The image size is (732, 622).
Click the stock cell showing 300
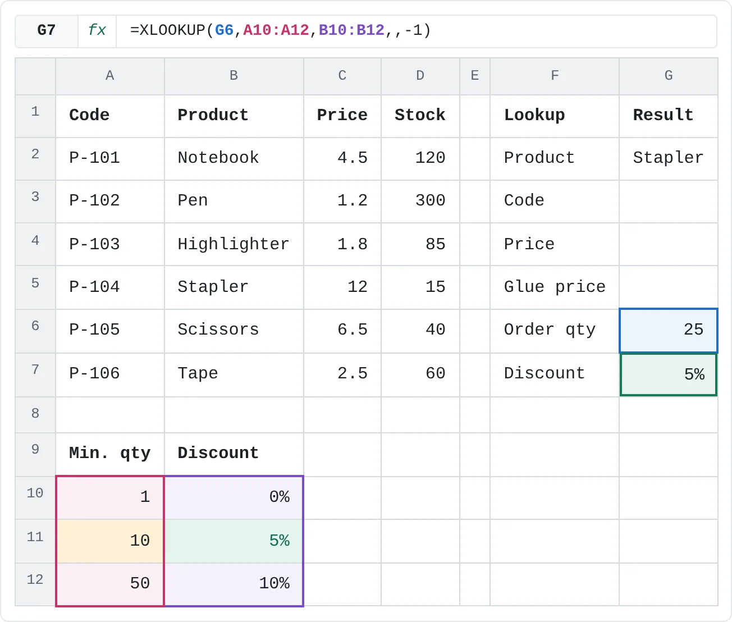tap(420, 202)
